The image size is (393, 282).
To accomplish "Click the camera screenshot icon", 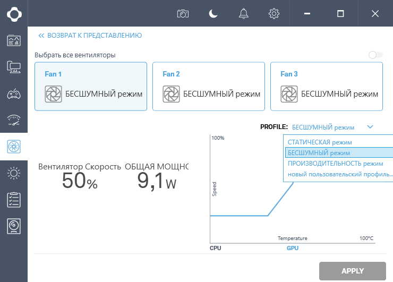I will click(x=183, y=14).
